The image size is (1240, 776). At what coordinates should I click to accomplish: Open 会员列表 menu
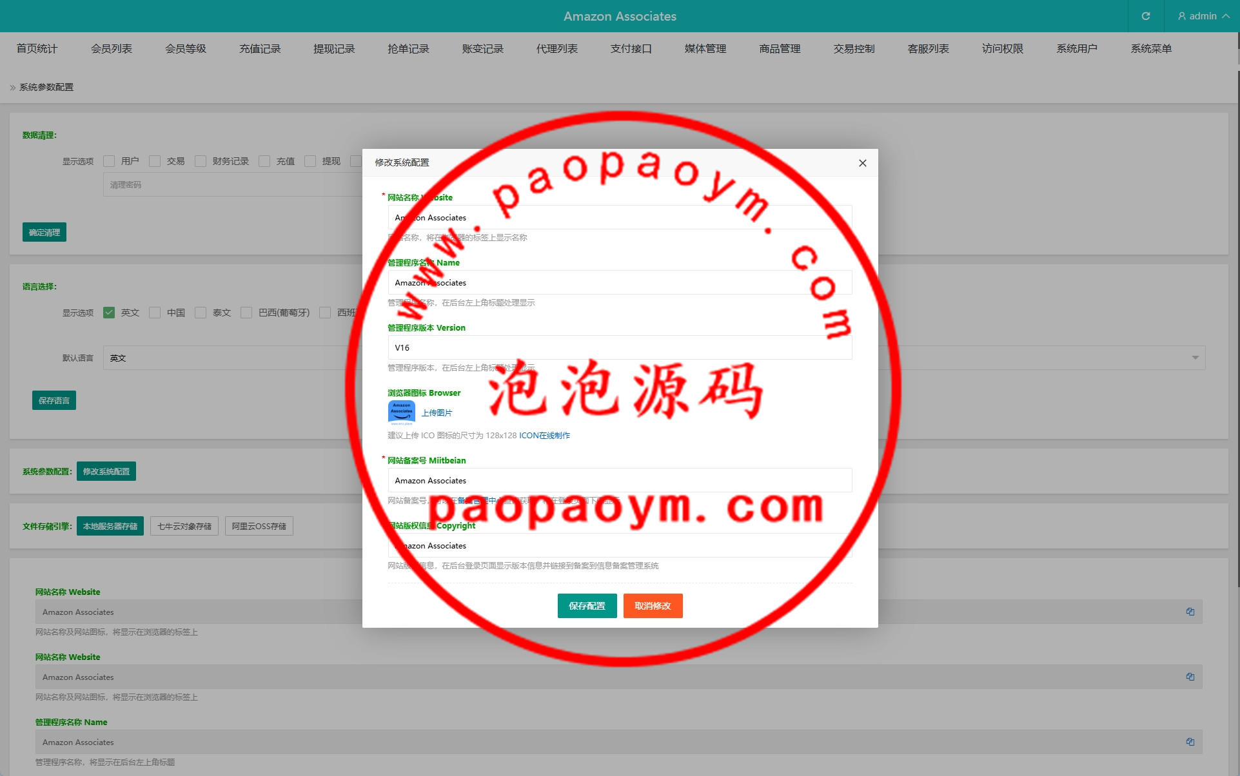(112, 49)
